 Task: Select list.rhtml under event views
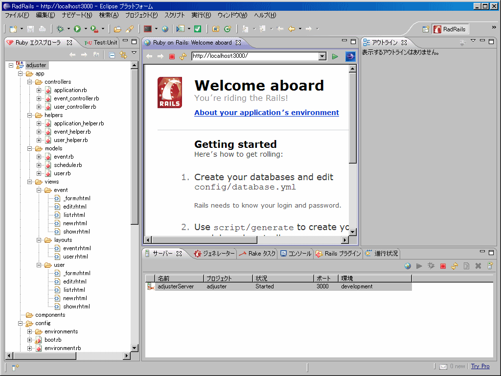click(x=74, y=215)
